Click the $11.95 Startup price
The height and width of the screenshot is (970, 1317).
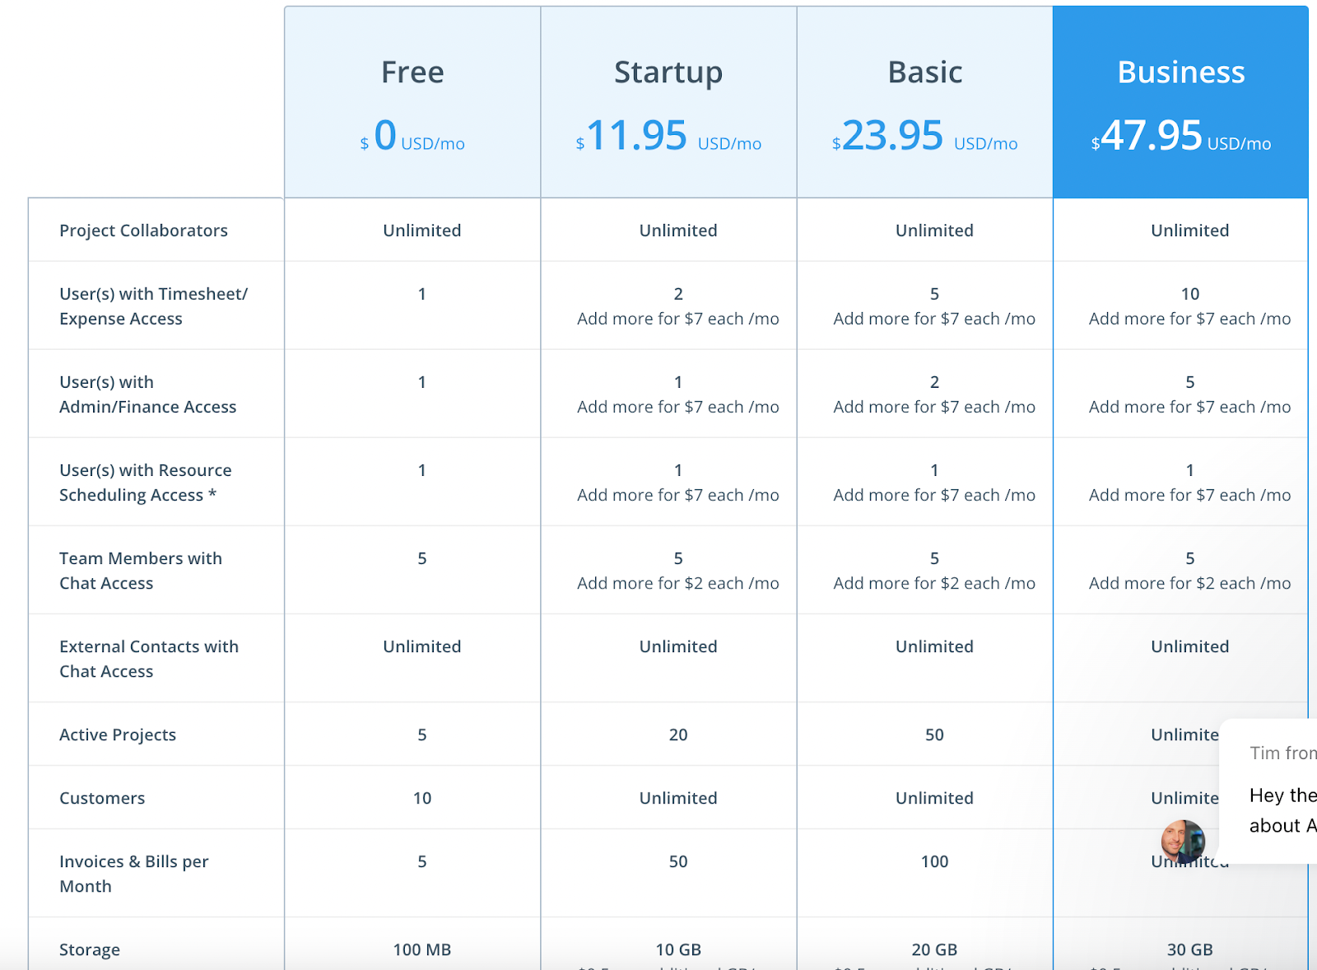coord(668,136)
